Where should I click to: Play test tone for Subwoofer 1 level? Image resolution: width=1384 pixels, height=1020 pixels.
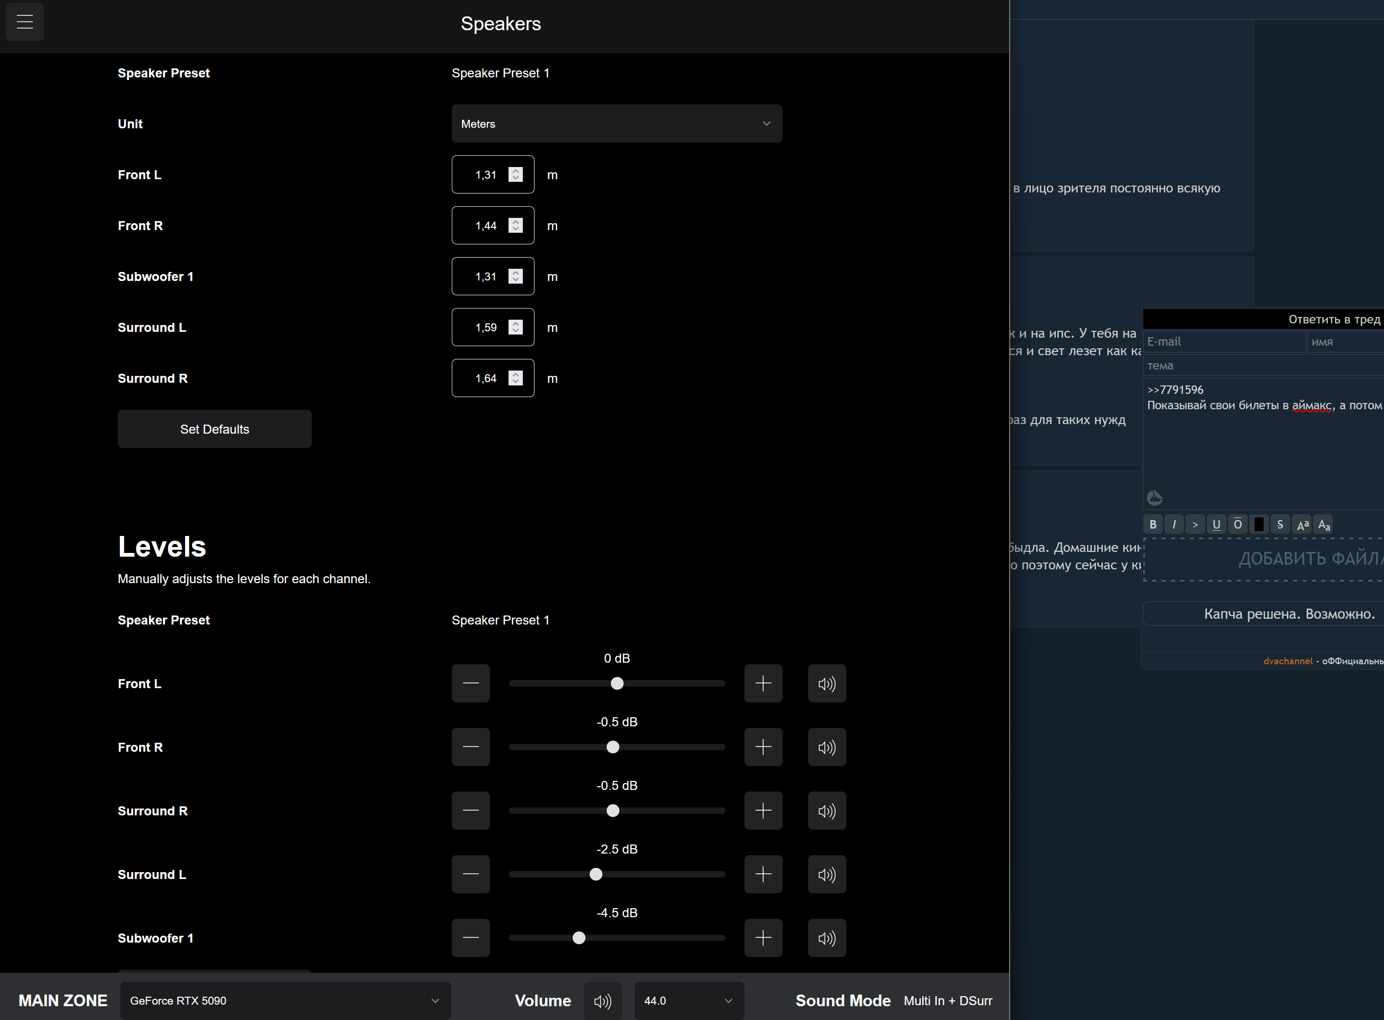(827, 937)
